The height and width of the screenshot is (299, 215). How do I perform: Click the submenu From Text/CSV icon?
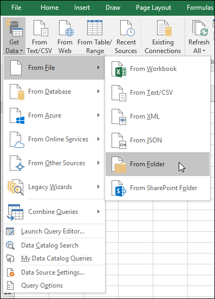coord(119,93)
